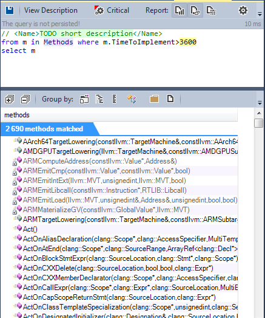Group results by assembly icon
The height and width of the screenshot is (318, 265).
click(x=84, y=99)
